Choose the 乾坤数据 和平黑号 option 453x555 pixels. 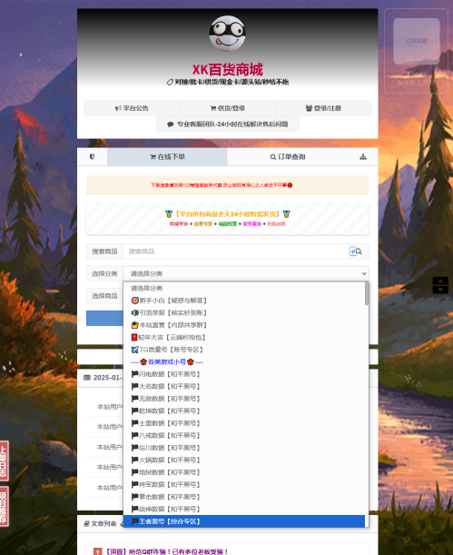244,411
